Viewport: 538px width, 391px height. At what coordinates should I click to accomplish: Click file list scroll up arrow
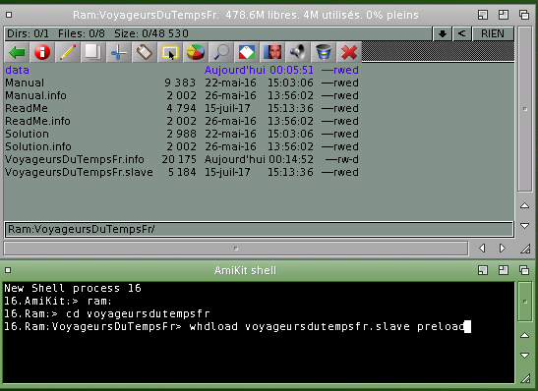point(524,205)
